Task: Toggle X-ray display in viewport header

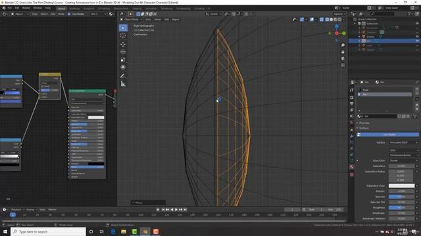Action: (x=322, y=20)
